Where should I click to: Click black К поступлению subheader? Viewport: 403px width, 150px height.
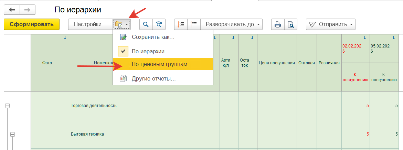384,77
